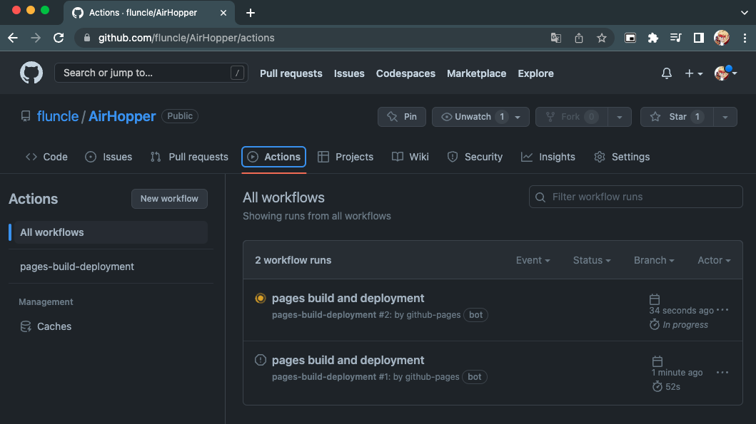Open the Status filter dropdown
The height and width of the screenshot is (424, 756).
(x=591, y=260)
